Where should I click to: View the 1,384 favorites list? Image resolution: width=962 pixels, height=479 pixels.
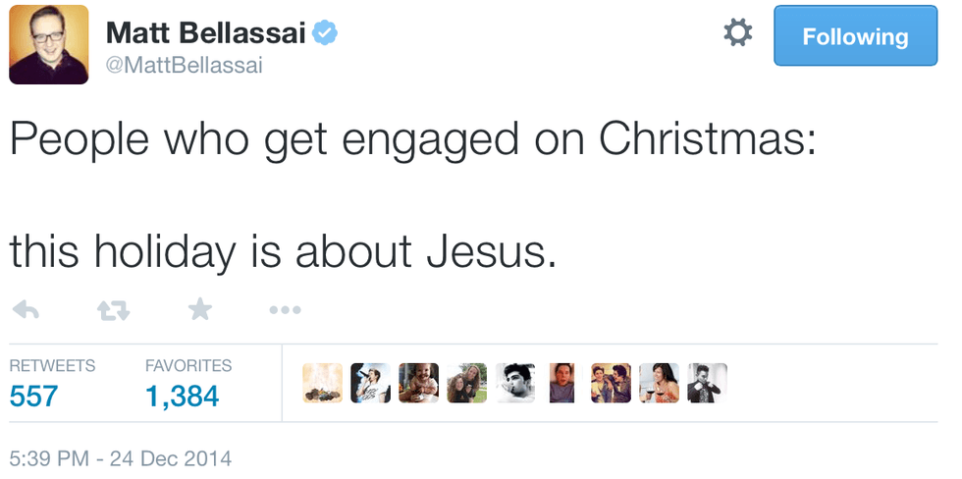[x=182, y=397]
